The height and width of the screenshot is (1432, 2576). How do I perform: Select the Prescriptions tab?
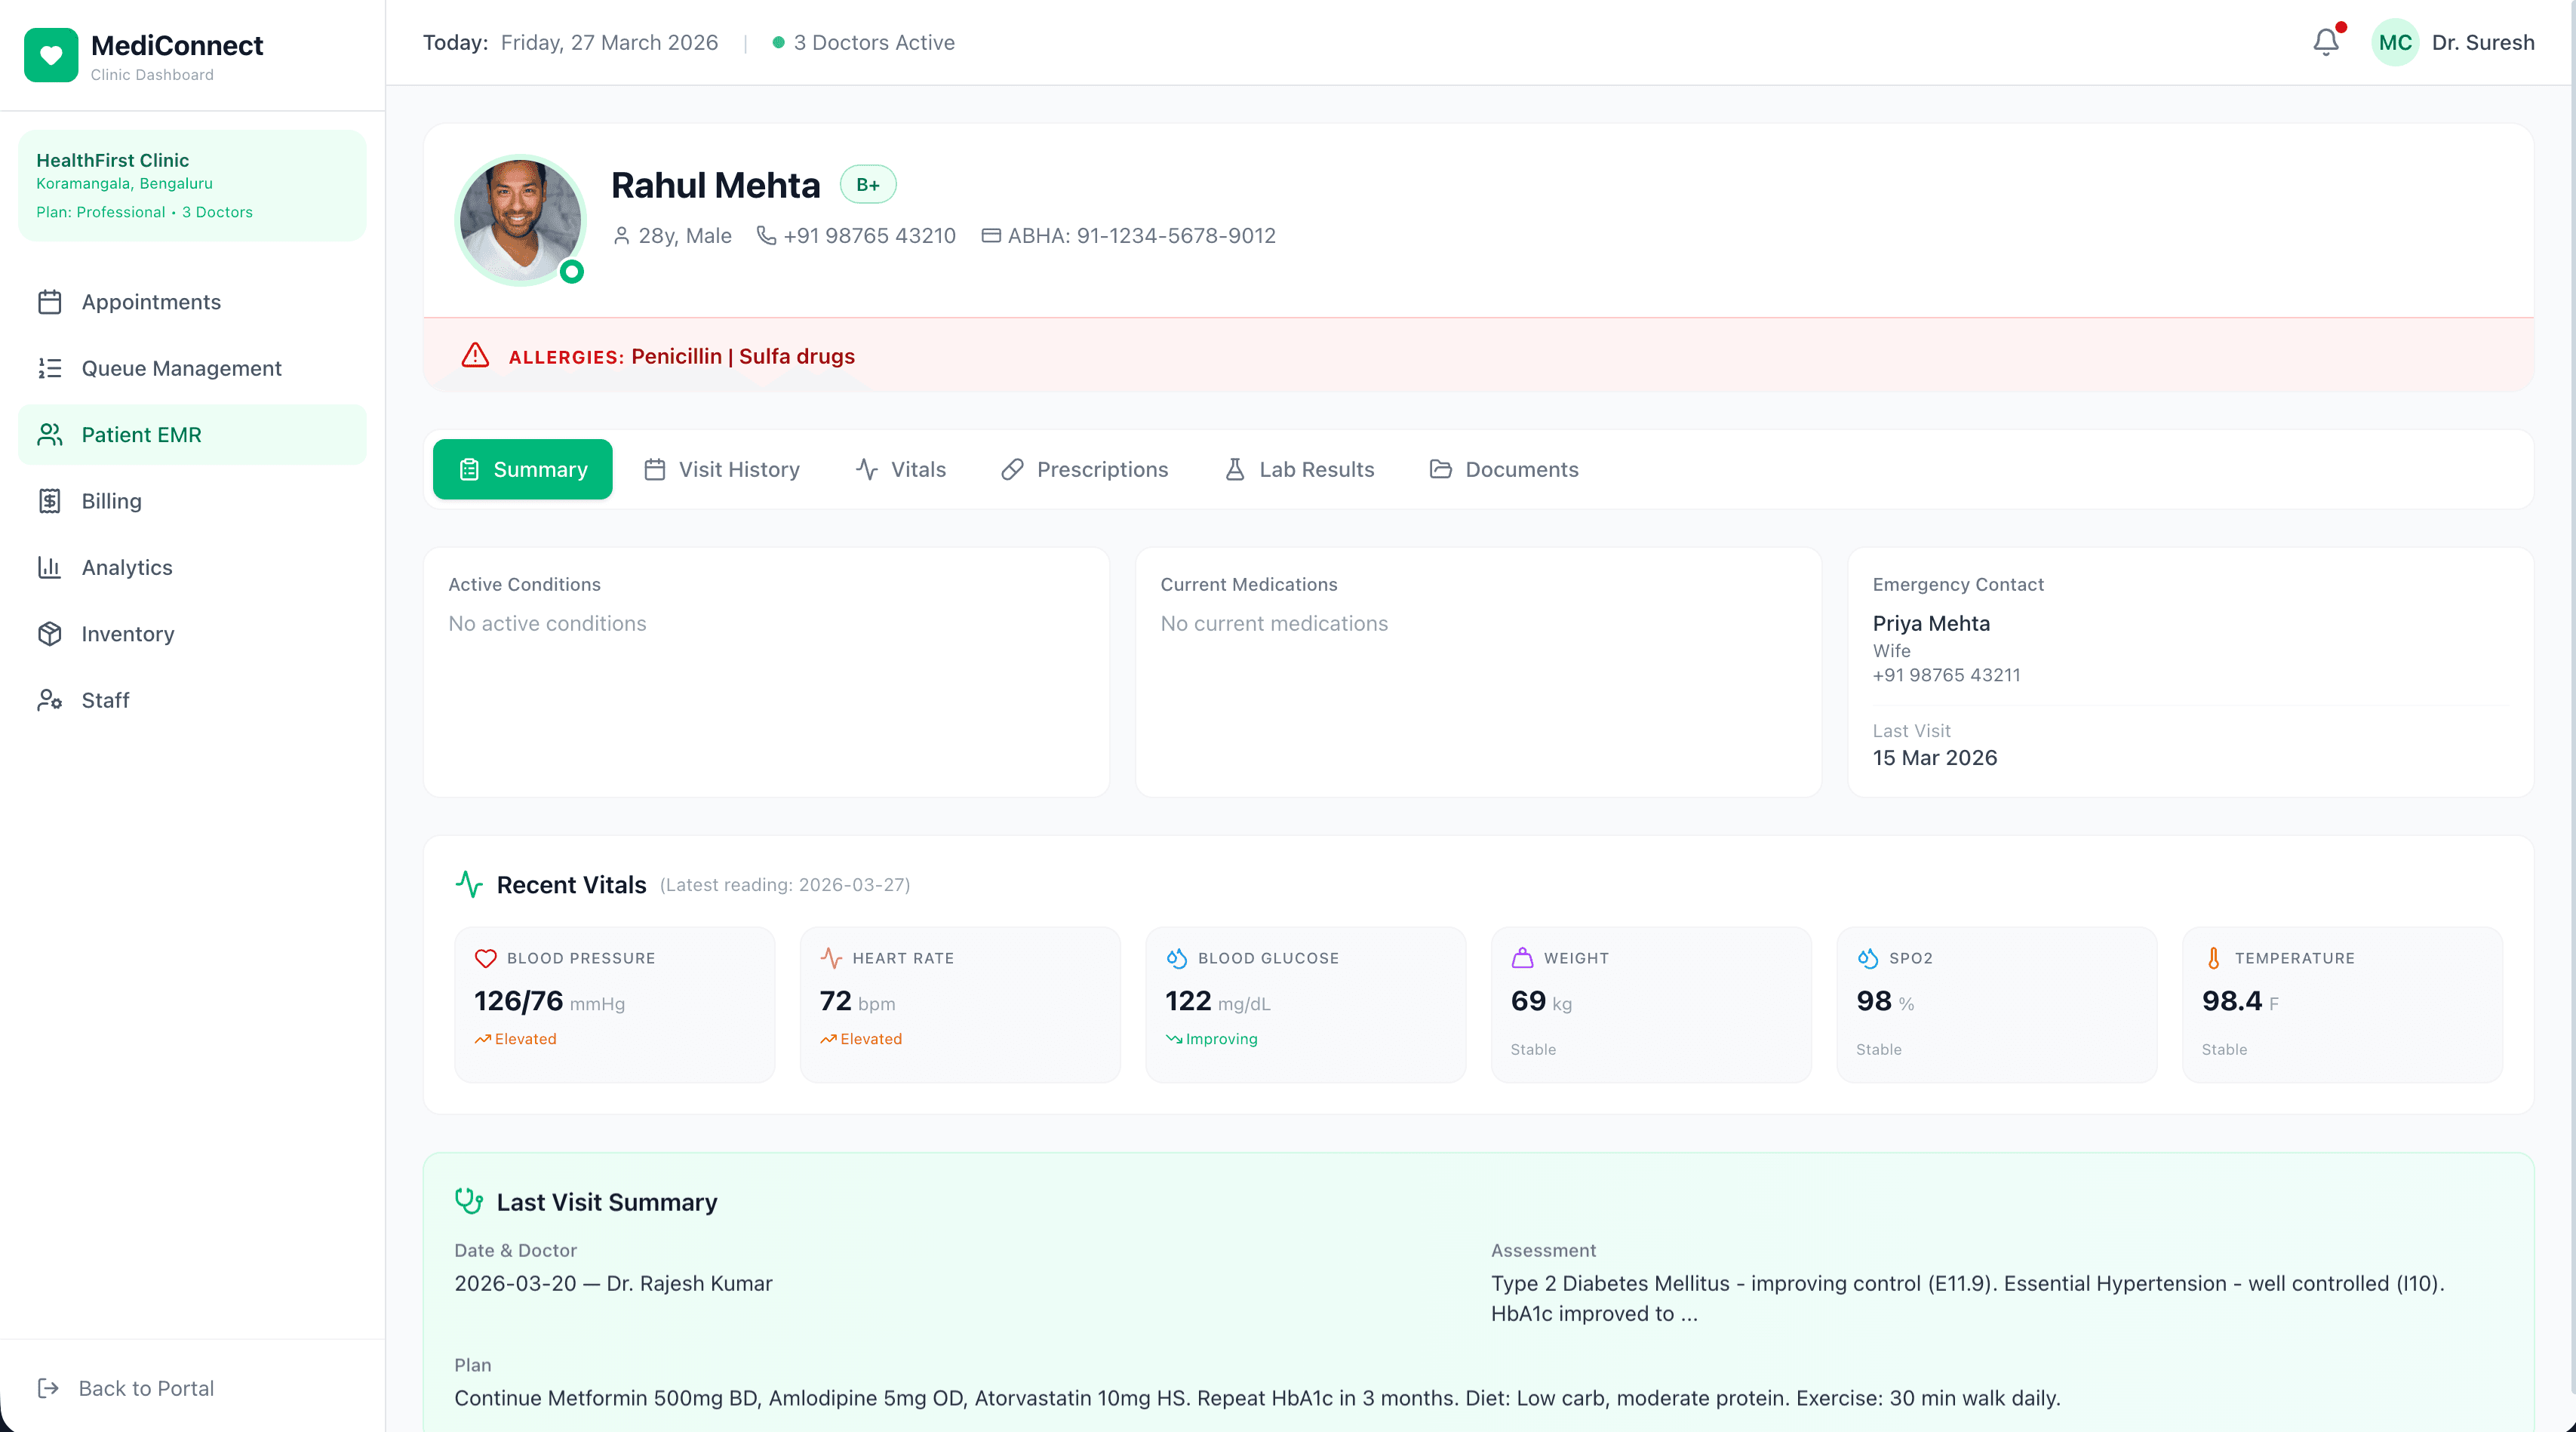(x=1084, y=469)
